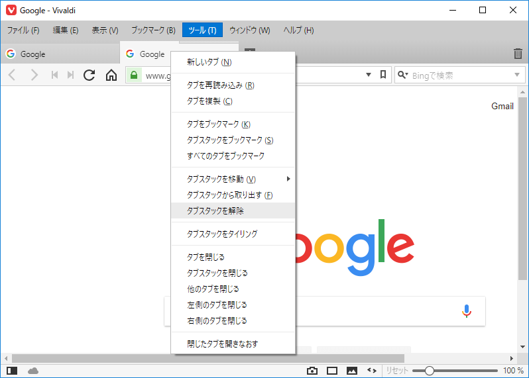Go to the home page
The image size is (529, 378).
pos(111,75)
